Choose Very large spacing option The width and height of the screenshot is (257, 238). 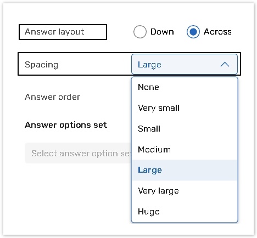[185, 191]
